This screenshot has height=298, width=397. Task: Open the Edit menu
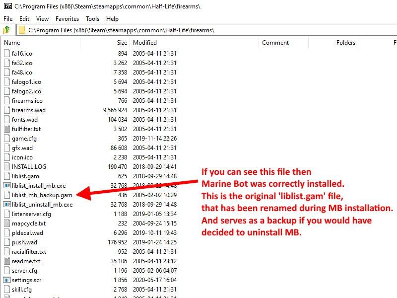coord(24,19)
